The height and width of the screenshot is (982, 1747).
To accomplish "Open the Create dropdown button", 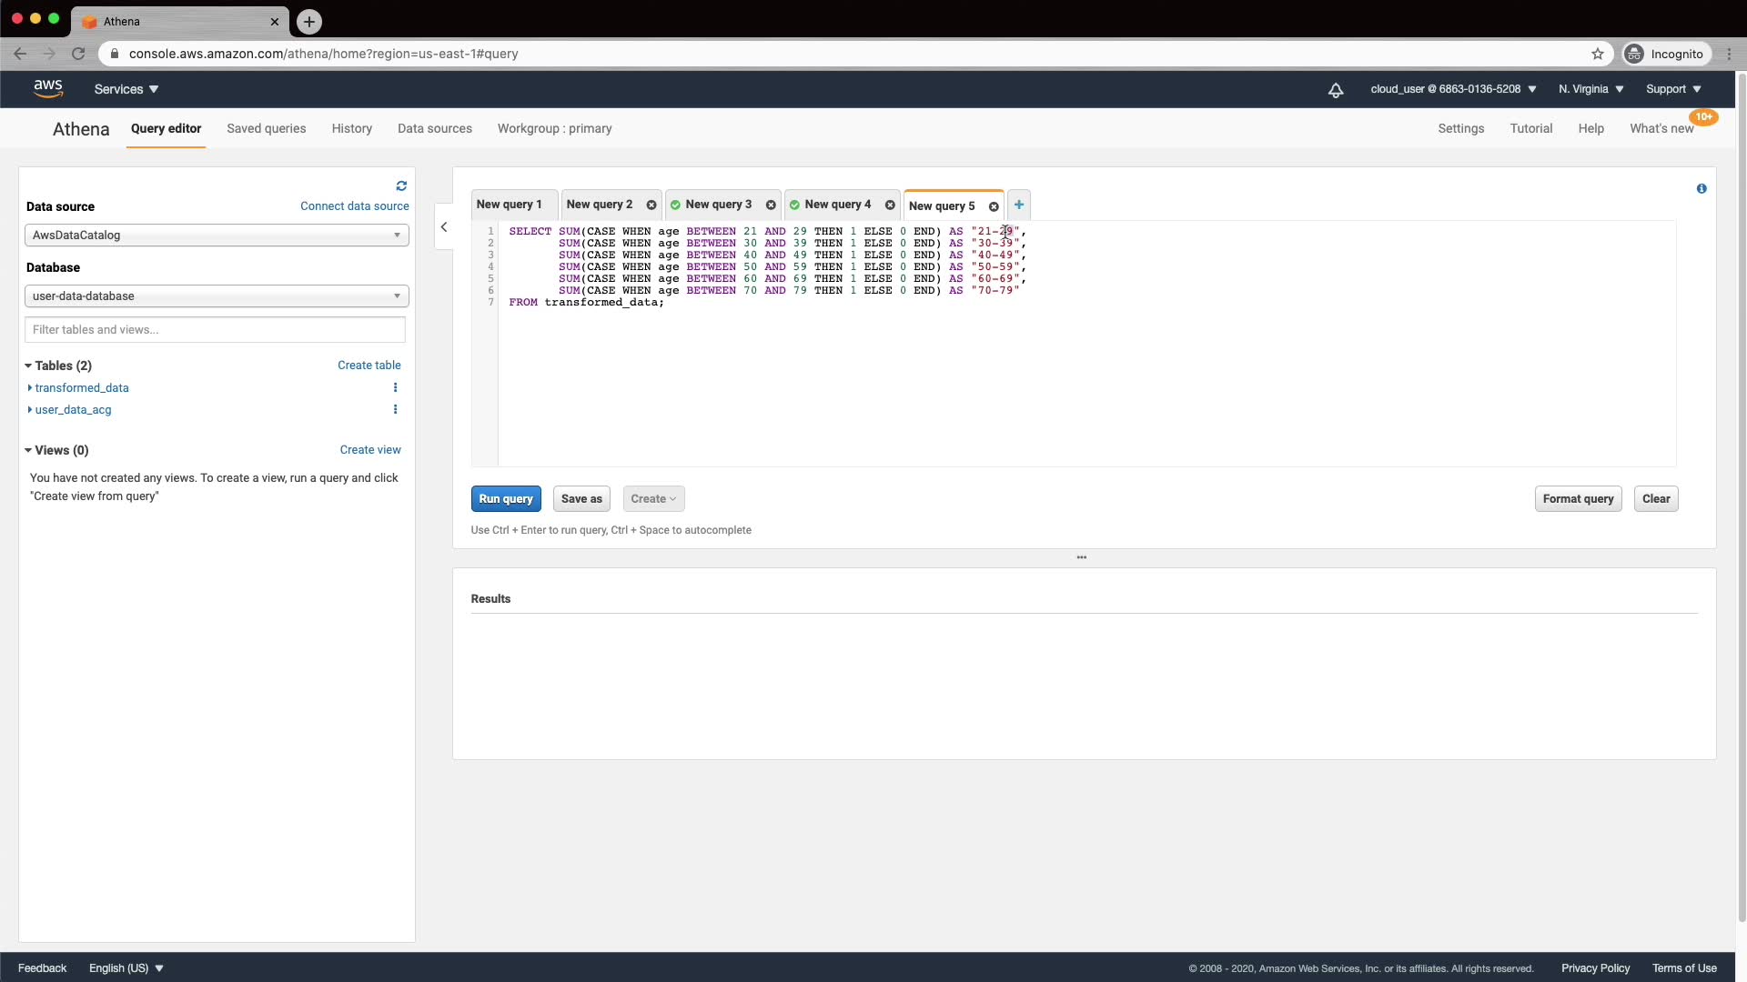I will click(x=653, y=499).
